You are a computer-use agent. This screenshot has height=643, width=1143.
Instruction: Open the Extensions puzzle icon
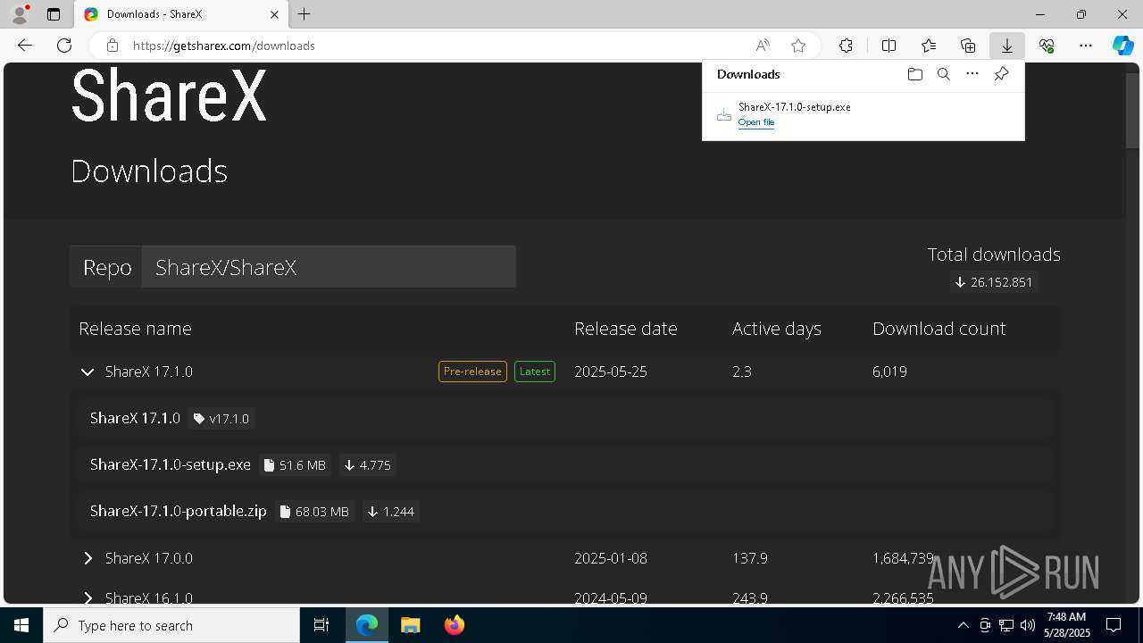[846, 46]
